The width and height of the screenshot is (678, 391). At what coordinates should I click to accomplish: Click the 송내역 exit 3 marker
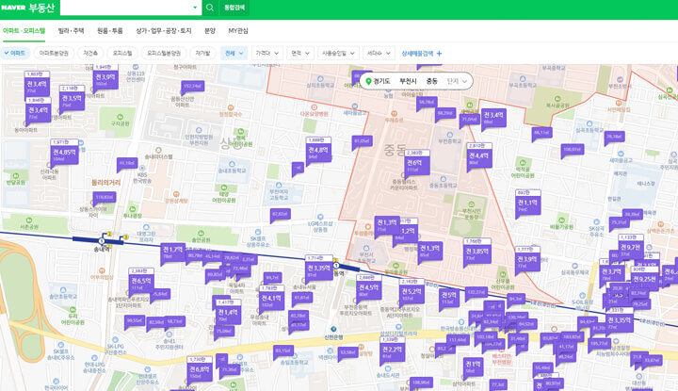click(126, 237)
